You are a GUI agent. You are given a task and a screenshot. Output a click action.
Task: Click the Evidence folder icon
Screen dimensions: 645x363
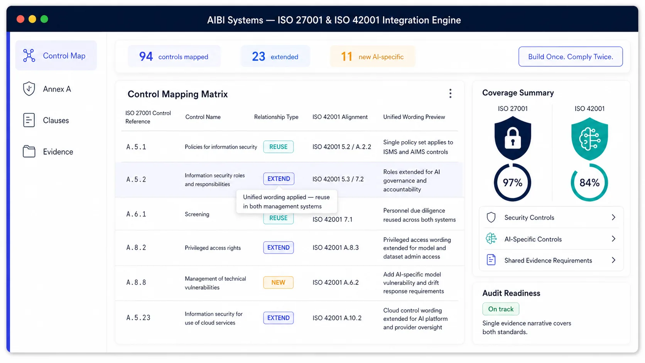point(29,152)
